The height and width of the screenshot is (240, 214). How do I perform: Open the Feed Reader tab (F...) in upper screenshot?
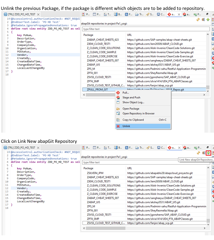click(129, 14)
